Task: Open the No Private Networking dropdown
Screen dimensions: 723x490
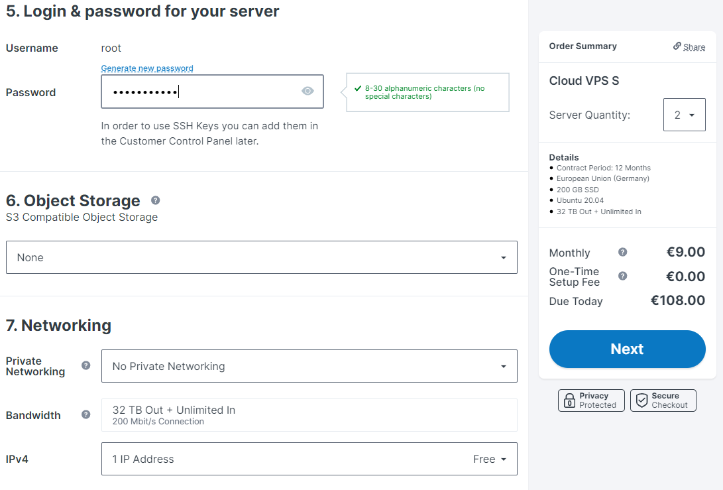Action: (x=309, y=366)
